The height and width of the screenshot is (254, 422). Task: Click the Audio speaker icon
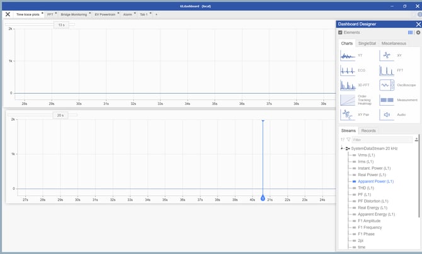[387, 114]
